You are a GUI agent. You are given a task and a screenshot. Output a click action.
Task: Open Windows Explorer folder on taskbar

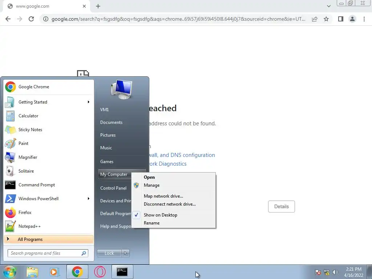click(32, 272)
